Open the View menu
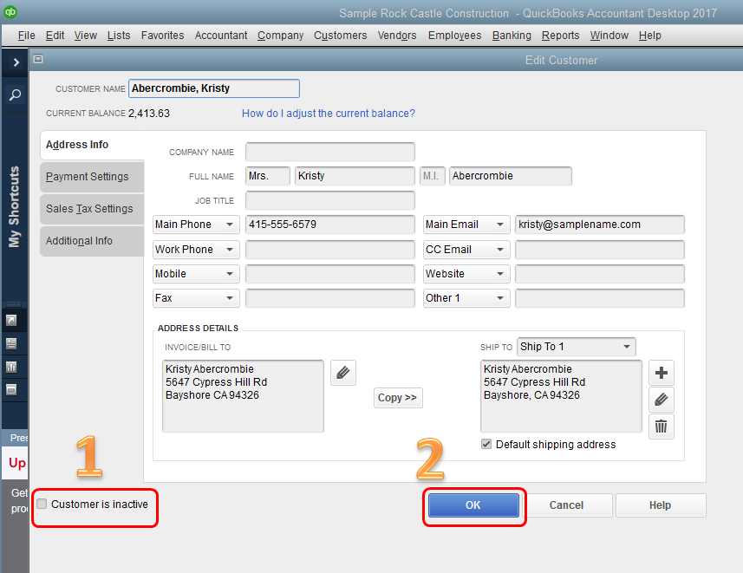This screenshot has height=573, width=743. 86,36
